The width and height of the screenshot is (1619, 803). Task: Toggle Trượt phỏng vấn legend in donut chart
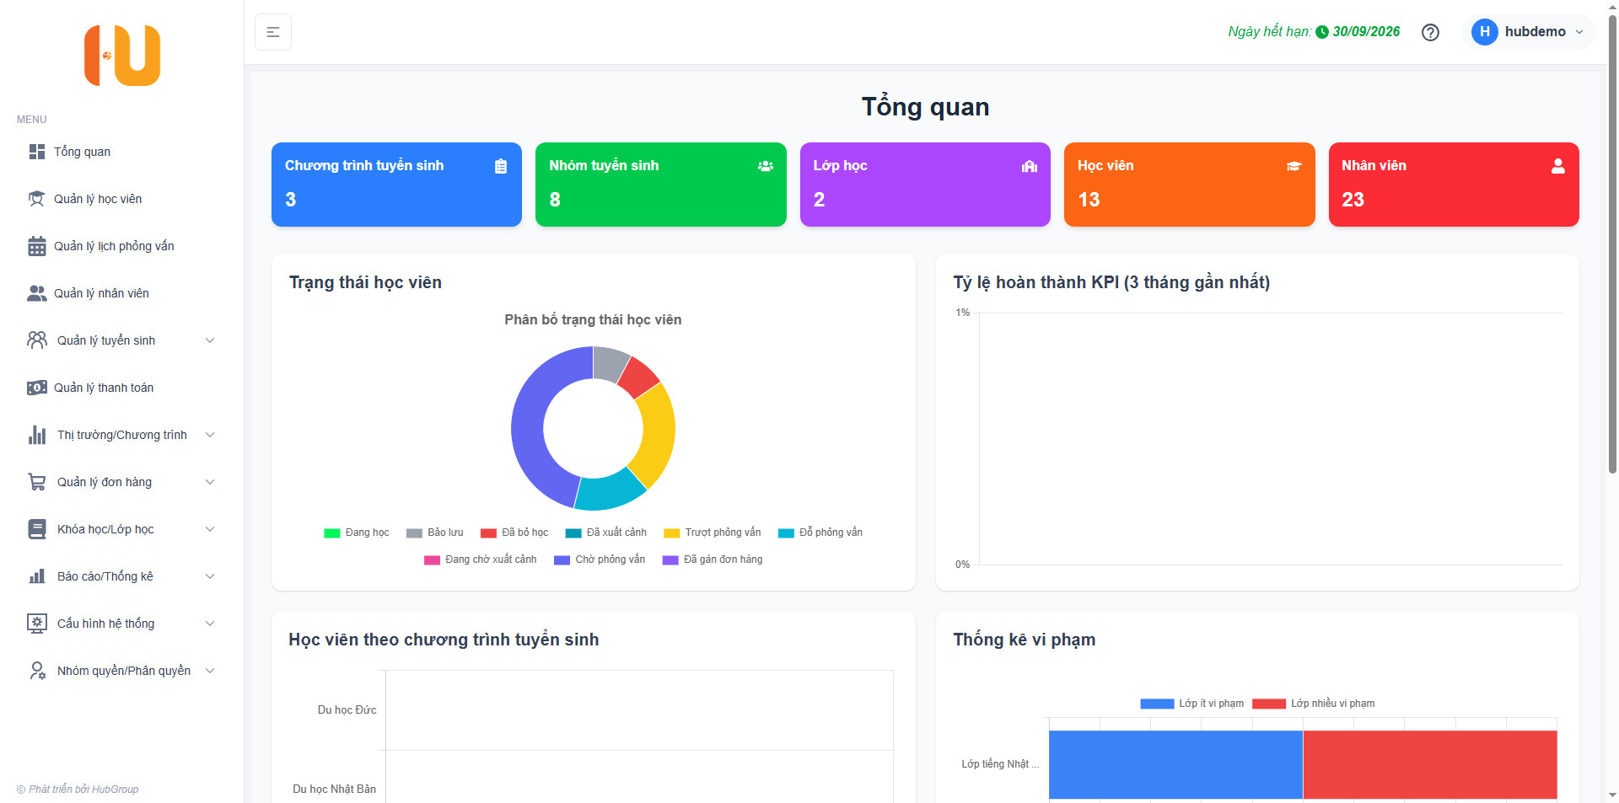click(713, 533)
